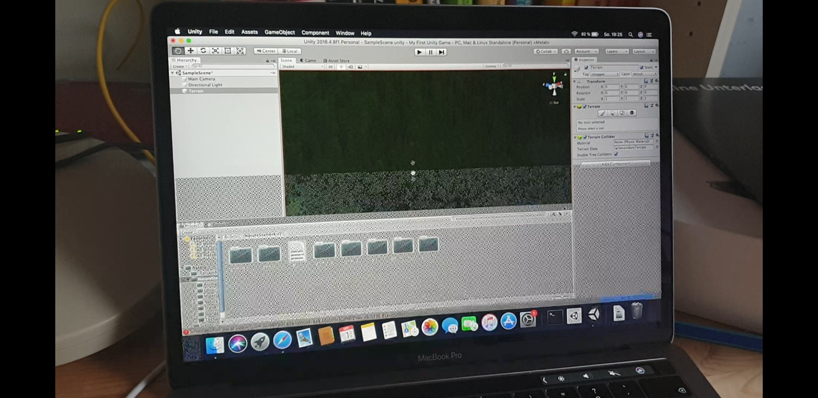Screen dimensions: 818x398
Task: Disable the Terrain Collider component checkbox
Action: pyautogui.click(x=585, y=137)
